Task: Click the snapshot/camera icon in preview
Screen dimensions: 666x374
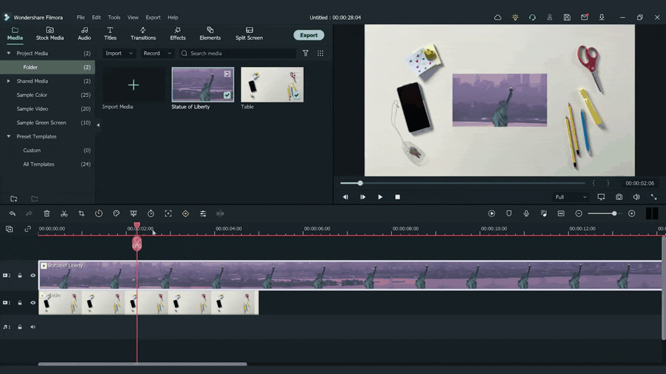Action: point(618,197)
